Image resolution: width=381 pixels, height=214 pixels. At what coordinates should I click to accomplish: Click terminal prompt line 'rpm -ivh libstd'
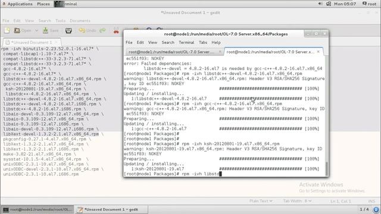coord(173,174)
